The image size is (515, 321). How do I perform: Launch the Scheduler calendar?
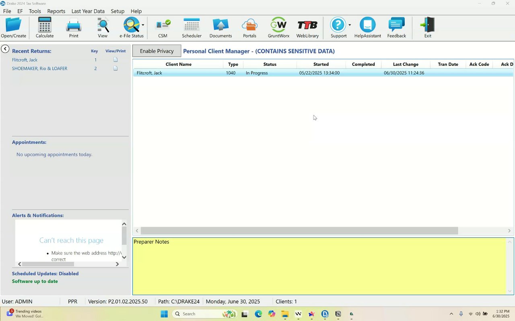[192, 27]
